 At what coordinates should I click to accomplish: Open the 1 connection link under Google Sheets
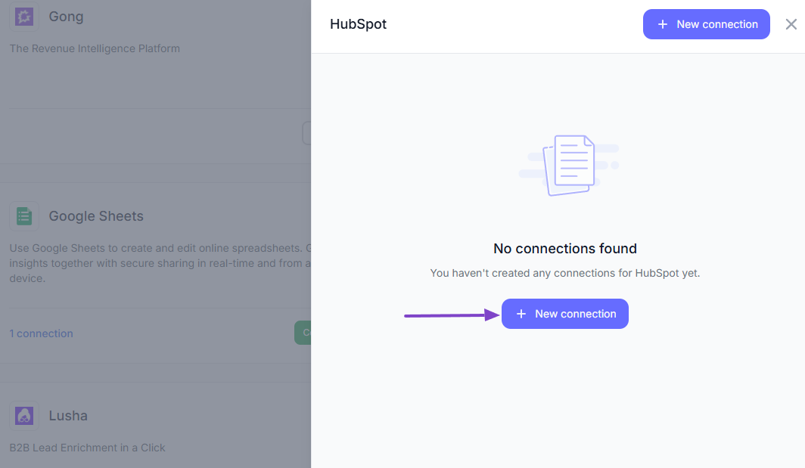click(41, 333)
